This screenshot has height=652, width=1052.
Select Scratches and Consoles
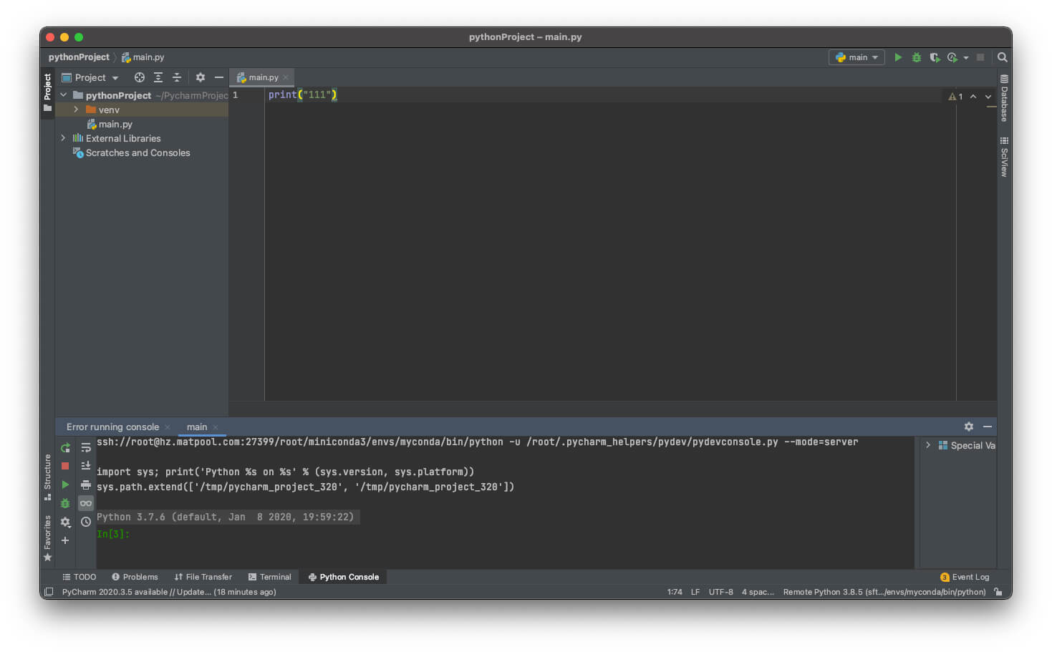[137, 152]
